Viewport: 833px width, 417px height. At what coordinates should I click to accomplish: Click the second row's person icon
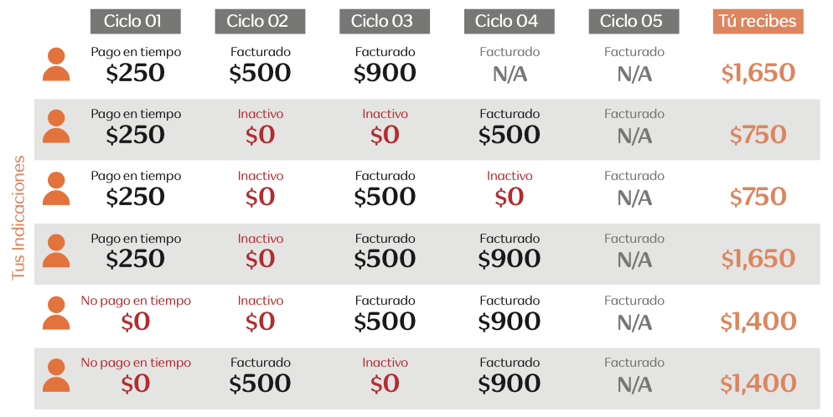point(56,126)
